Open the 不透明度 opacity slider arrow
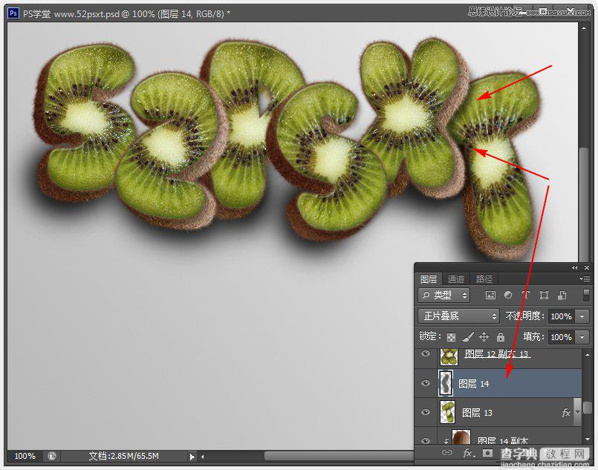 [x=582, y=316]
